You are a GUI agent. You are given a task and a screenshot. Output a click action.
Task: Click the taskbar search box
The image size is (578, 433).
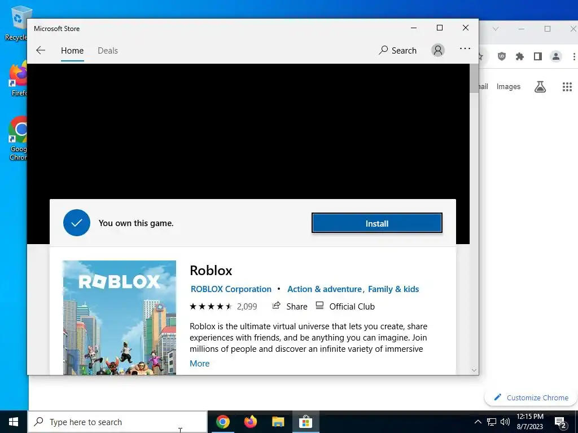pyautogui.click(x=117, y=422)
